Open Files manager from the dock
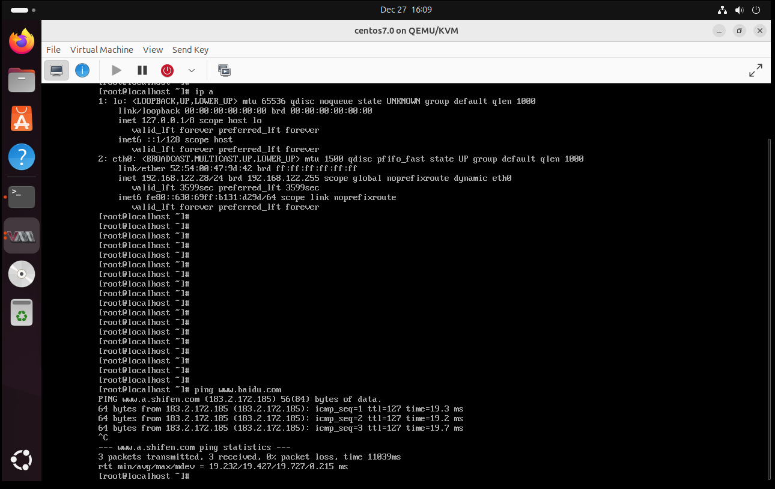The height and width of the screenshot is (489, 775). click(22, 80)
